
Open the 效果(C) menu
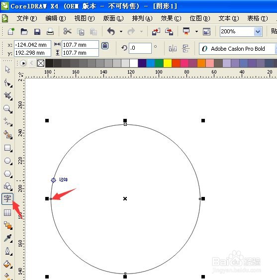click(x=171, y=18)
